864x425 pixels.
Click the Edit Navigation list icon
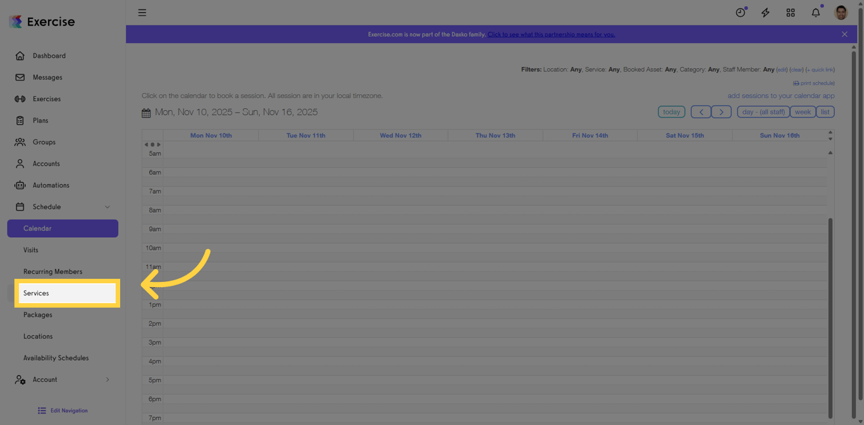coord(42,410)
